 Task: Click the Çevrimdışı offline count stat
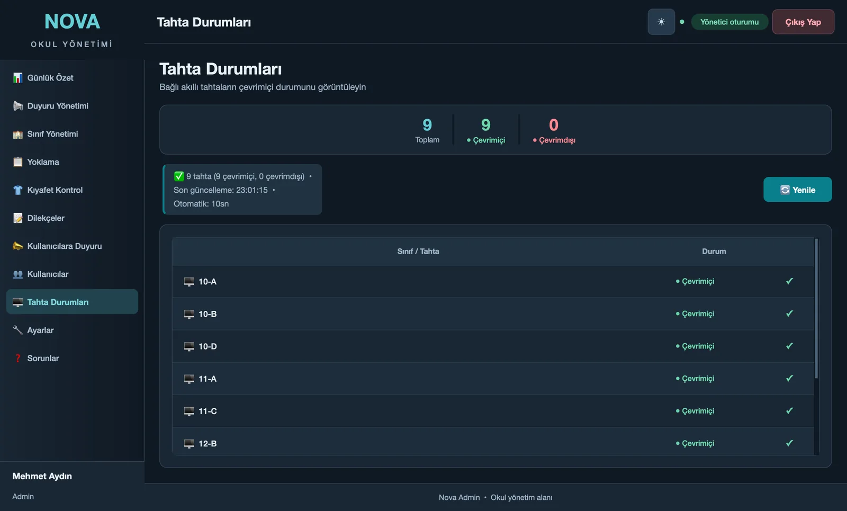pyautogui.click(x=554, y=130)
